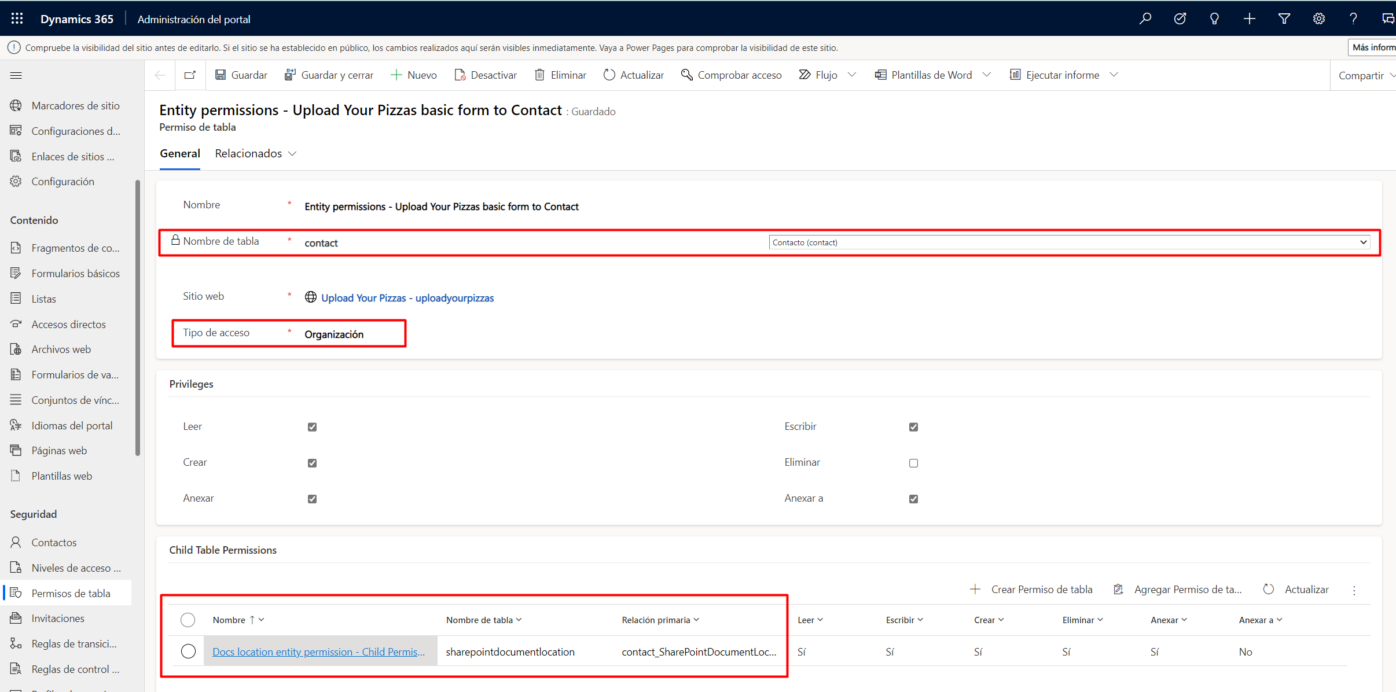1396x692 pixels.
Task: Open Upload Your Pizzas website link
Action: coord(407,298)
